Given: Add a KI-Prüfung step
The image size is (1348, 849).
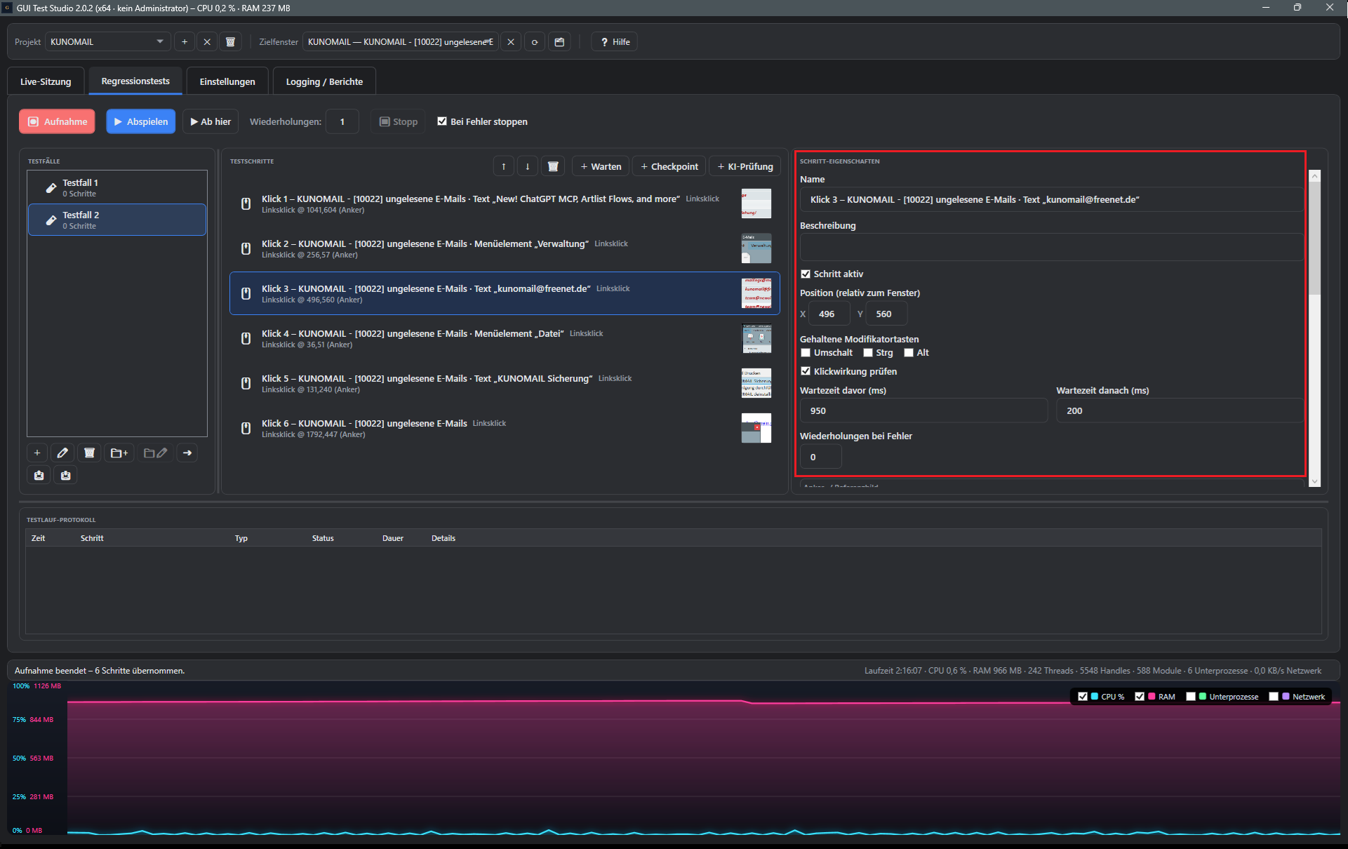Looking at the screenshot, I should [x=745, y=166].
